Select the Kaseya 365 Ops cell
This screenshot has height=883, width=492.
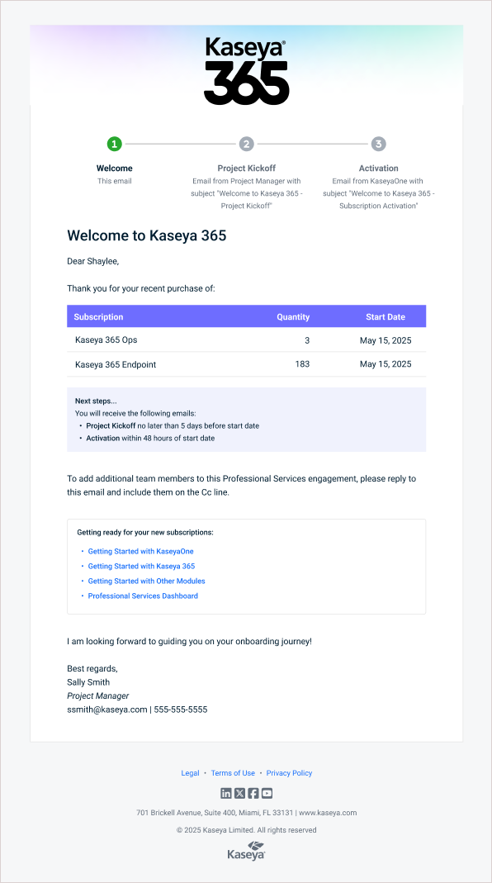pos(106,340)
